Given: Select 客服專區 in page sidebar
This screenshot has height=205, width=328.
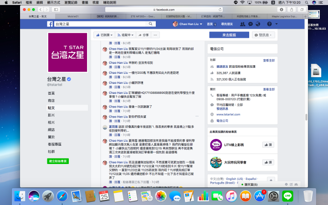Looking at the screenshot, I should (x=55, y=144).
